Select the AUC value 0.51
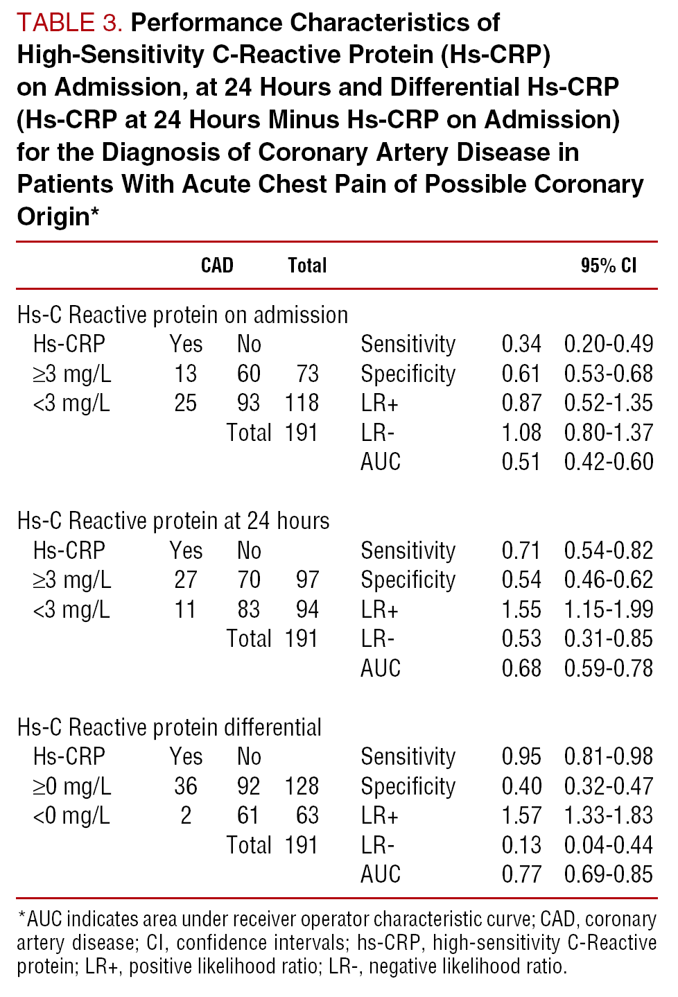 521,462
